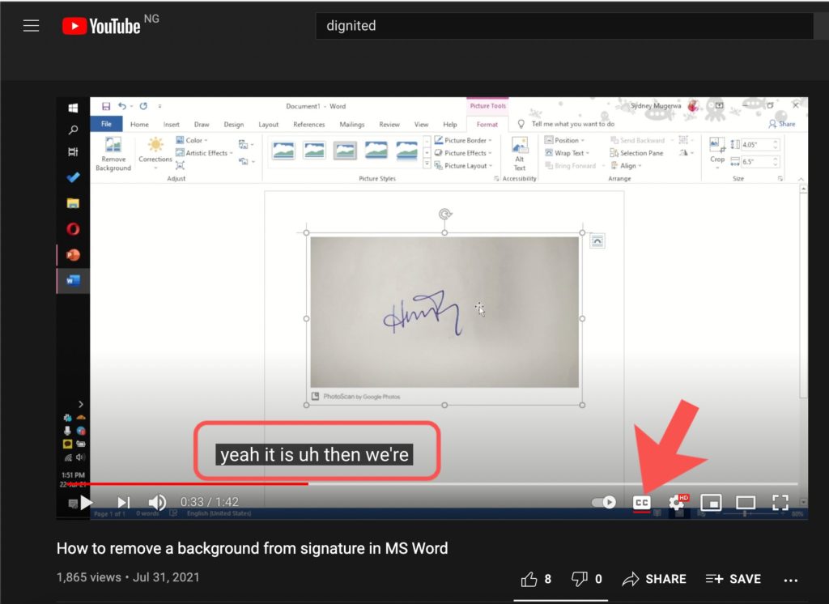Image resolution: width=829 pixels, height=604 pixels.
Task: Save the document with the floppy icon
Action: 106,106
